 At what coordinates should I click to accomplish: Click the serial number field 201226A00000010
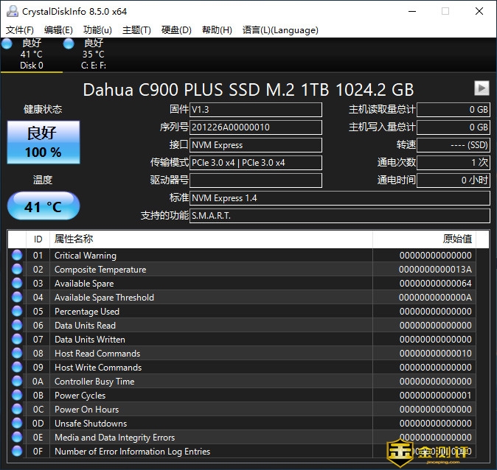[255, 127]
